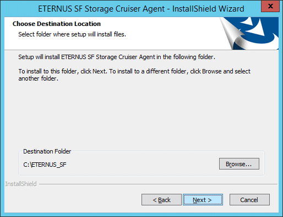Click the InstallShield branding label

click(x=21, y=184)
